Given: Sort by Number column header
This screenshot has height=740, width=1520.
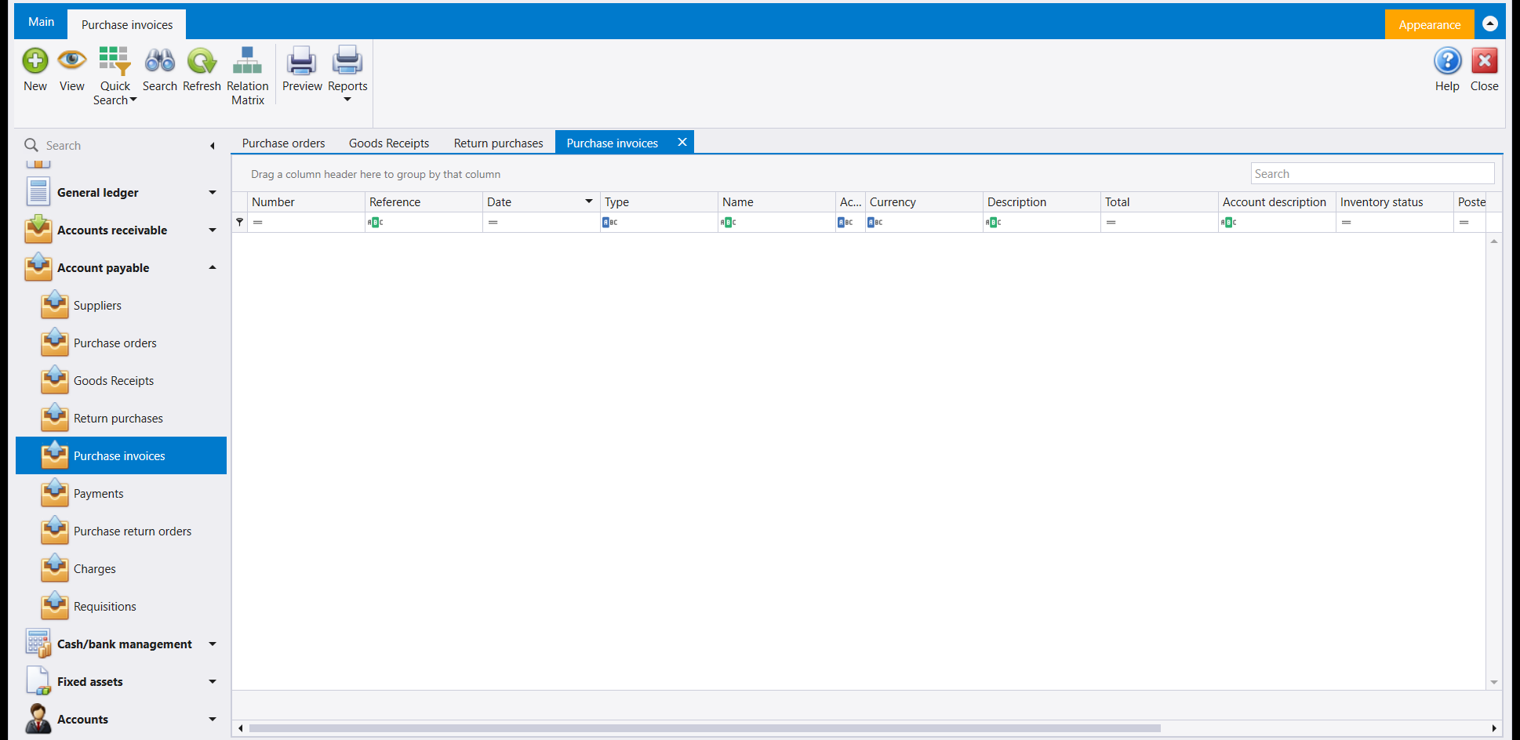Looking at the screenshot, I should pyautogui.click(x=306, y=202).
